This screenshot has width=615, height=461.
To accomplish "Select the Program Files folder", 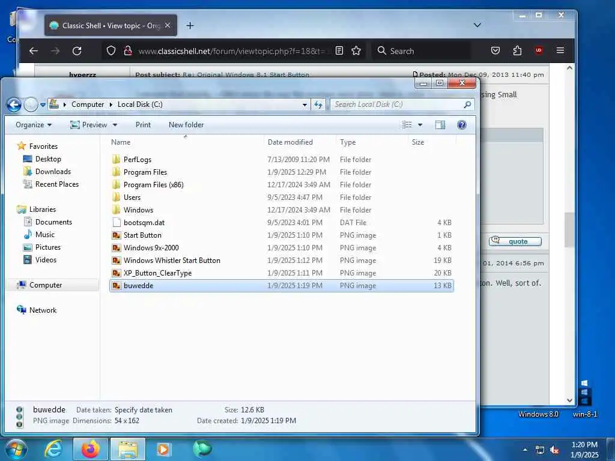I will (x=145, y=172).
